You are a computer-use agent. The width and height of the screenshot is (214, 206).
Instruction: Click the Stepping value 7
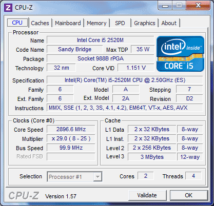point(189,89)
